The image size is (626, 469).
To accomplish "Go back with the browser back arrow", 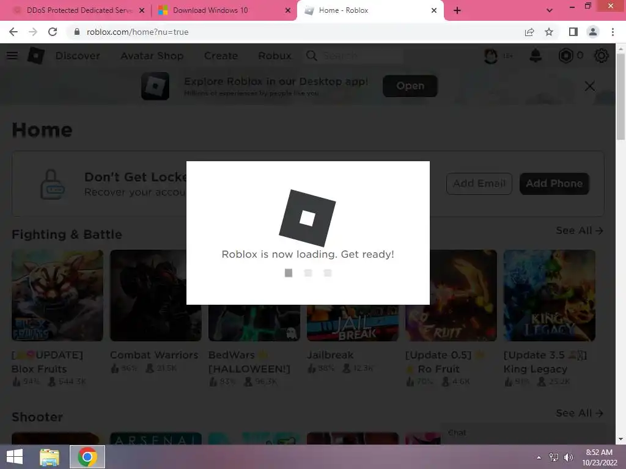I will click(x=13, y=32).
